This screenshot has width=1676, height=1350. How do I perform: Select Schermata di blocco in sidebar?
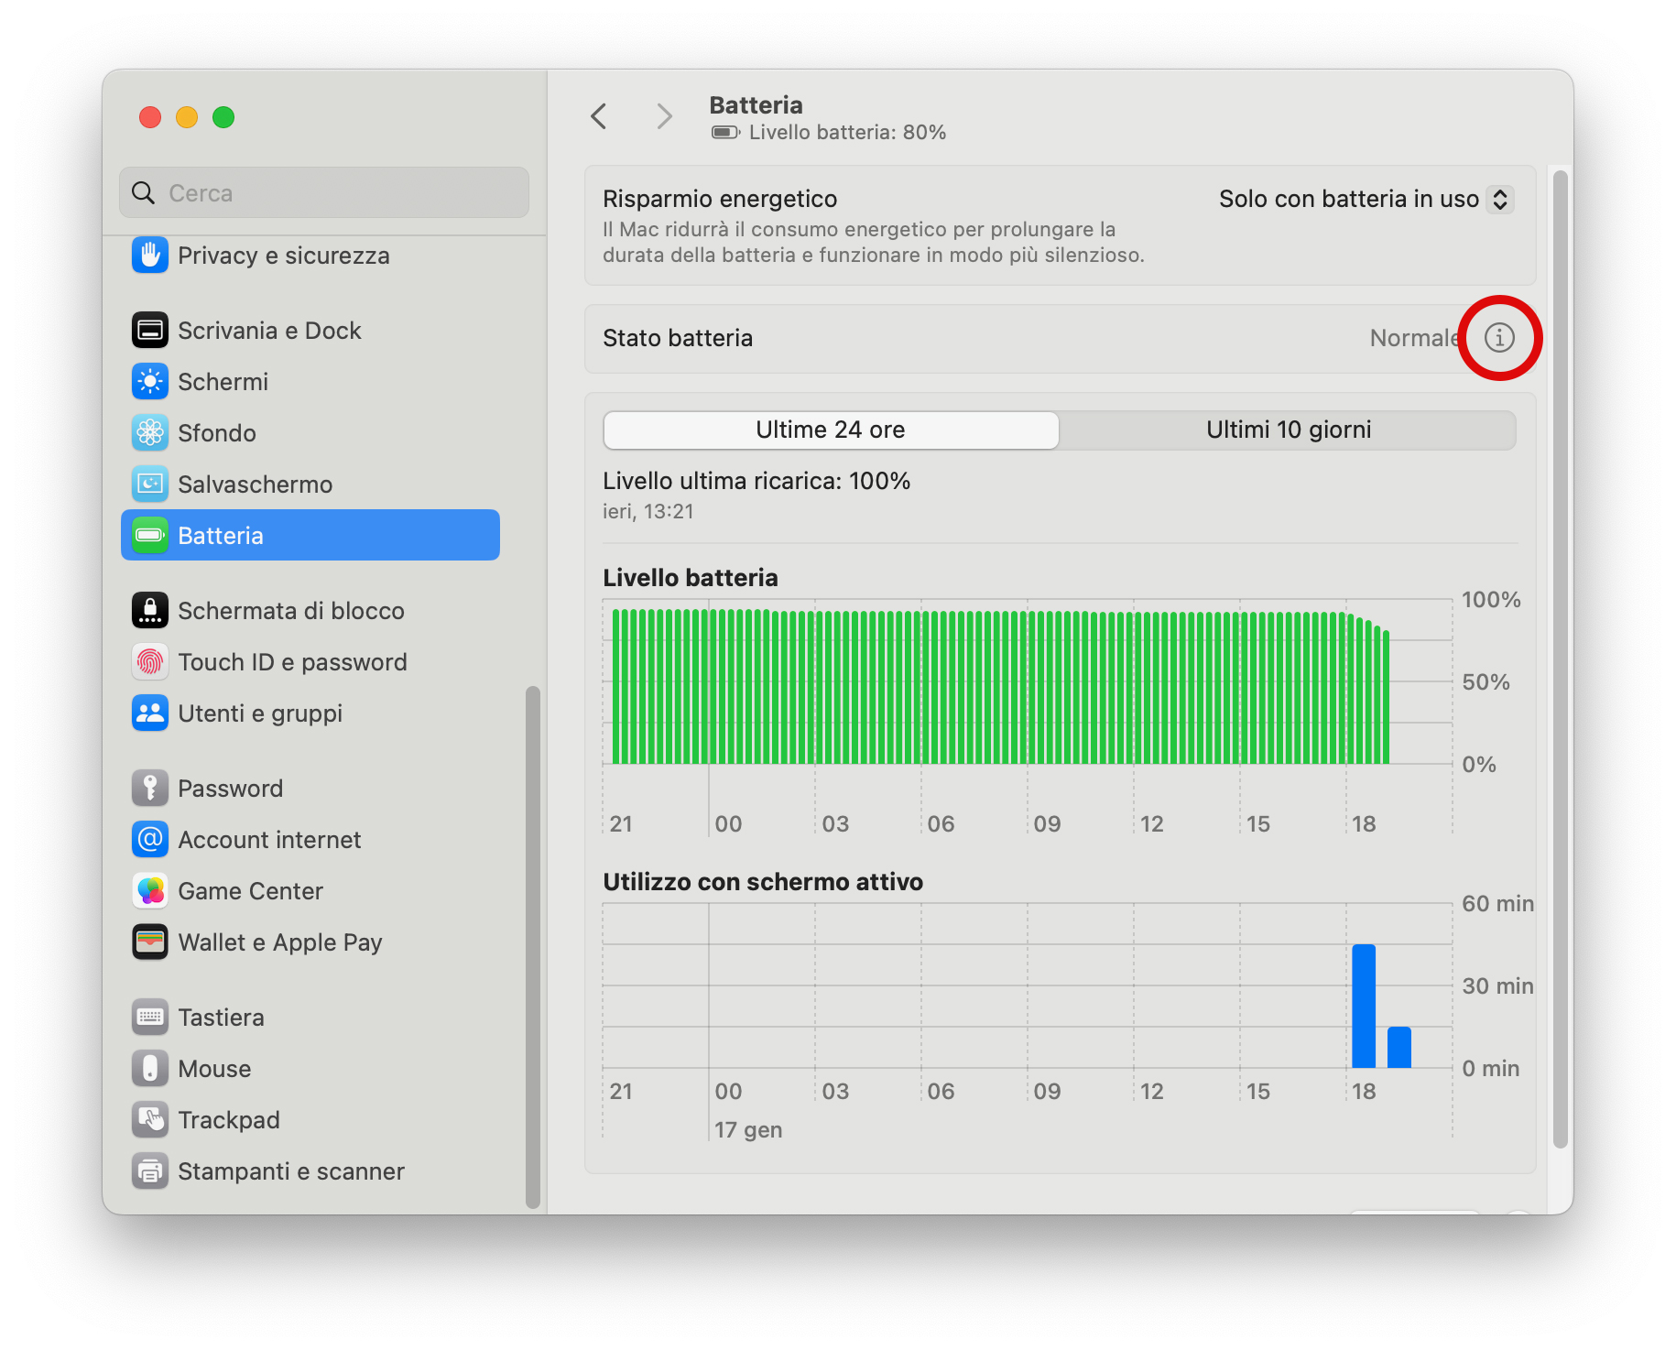[290, 611]
